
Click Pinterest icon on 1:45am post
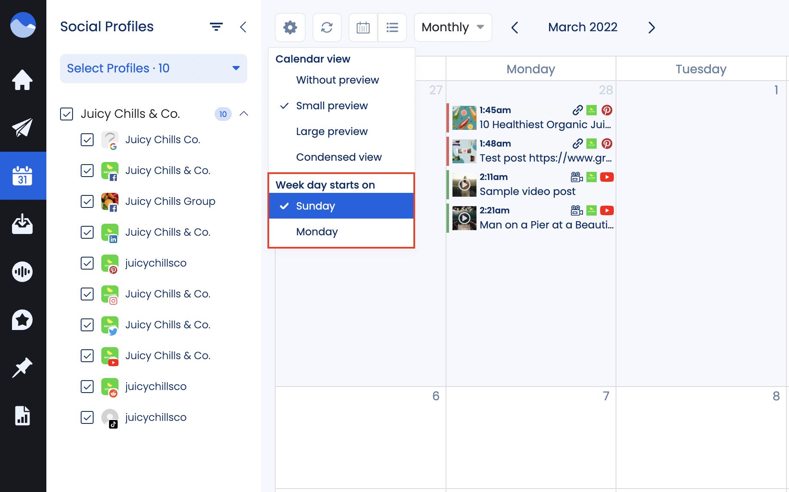tap(607, 110)
